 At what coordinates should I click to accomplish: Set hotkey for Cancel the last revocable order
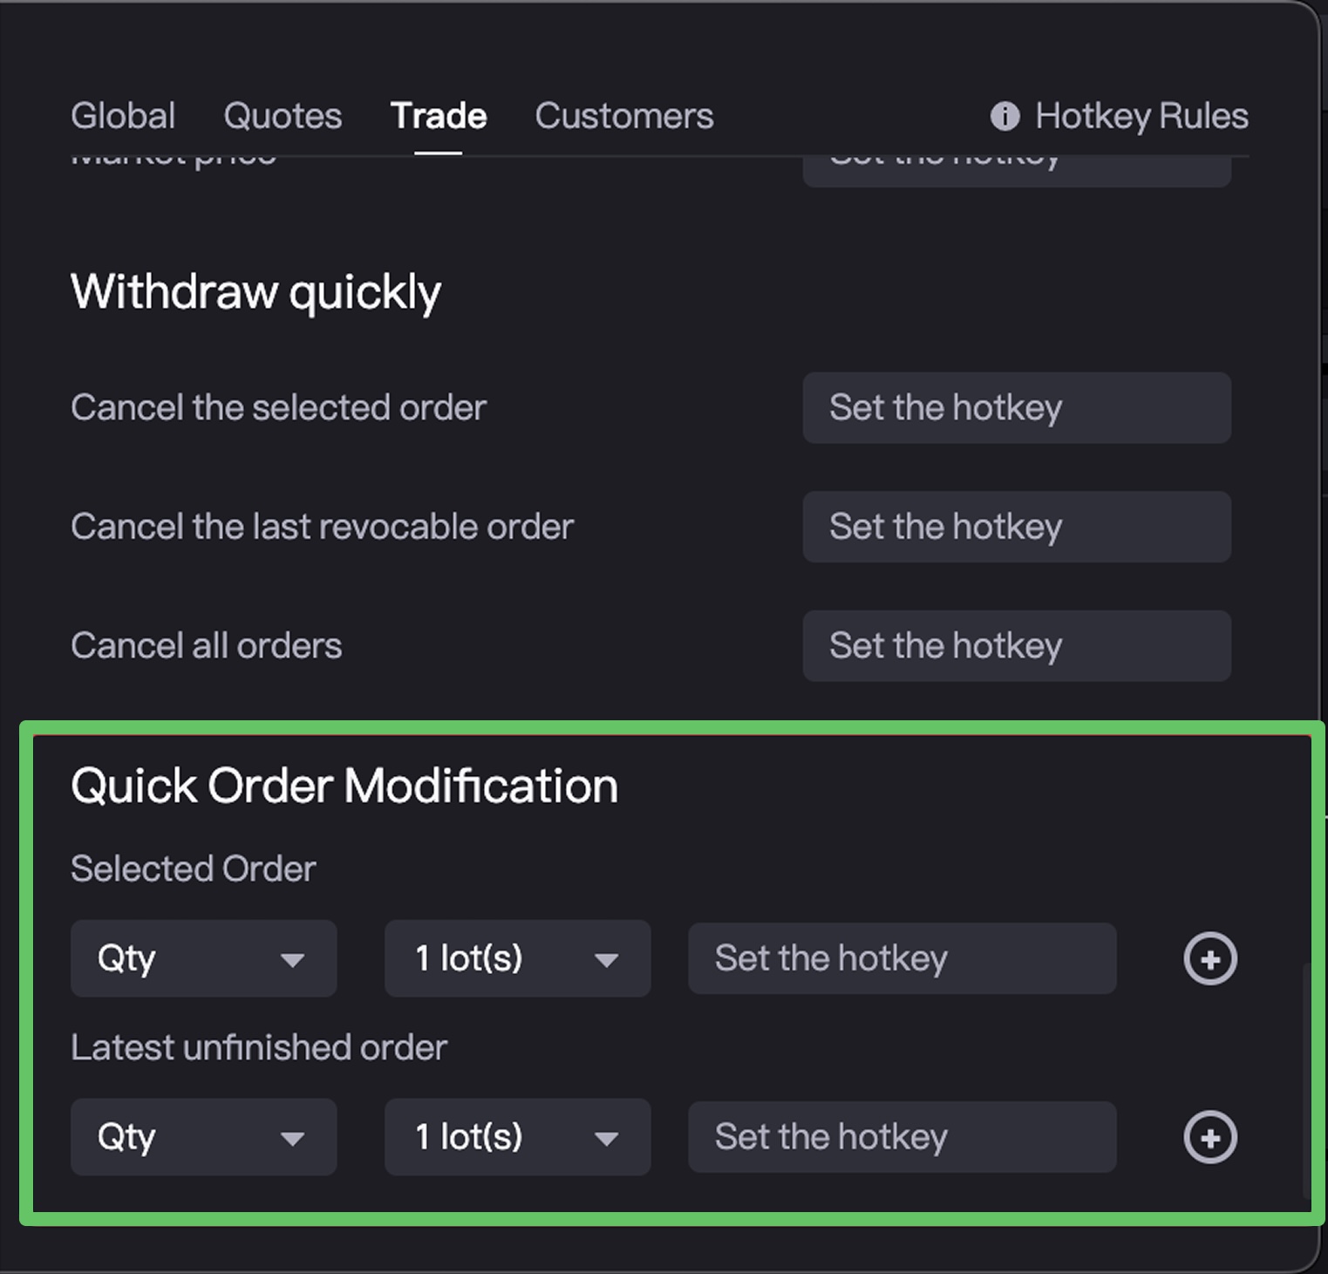coord(1017,527)
